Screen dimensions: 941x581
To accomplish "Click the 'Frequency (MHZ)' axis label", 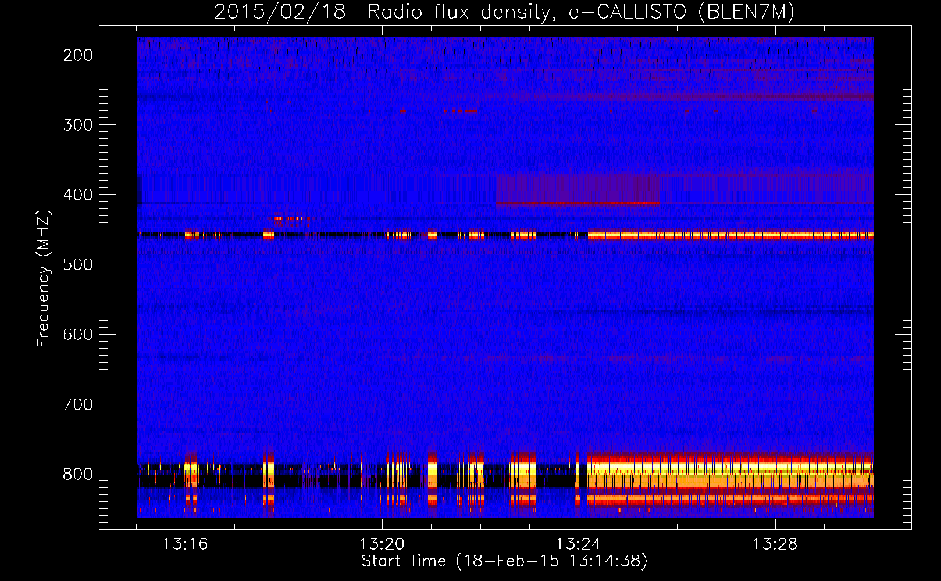I will pyautogui.click(x=44, y=279).
